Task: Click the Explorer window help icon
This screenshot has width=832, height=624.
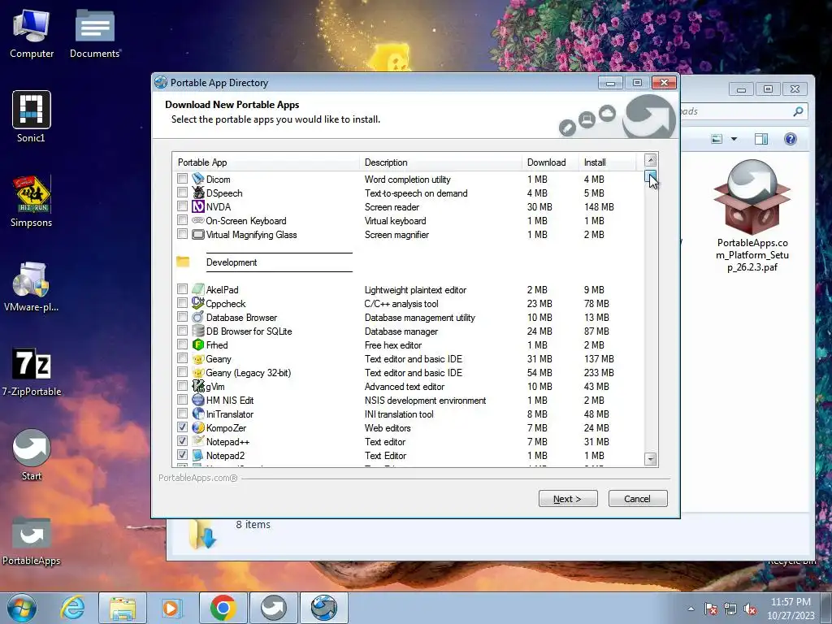Action: [x=790, y=139]
